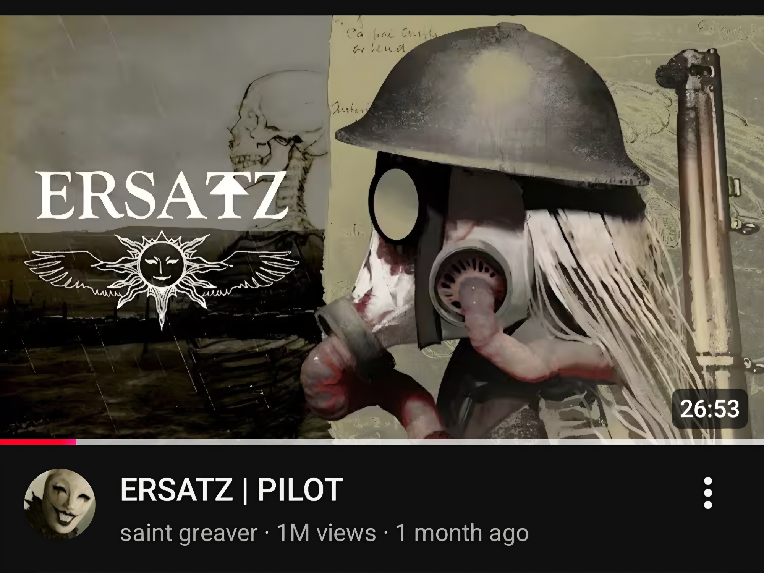
Task: Click the 1 month ago upload date
Action: 462,533
